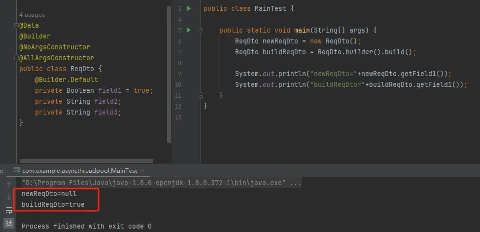Screen dimensions: 480x232
Task: Click line number 8 in the gutter
Action: pyautogui.click(x=178, y=63)
